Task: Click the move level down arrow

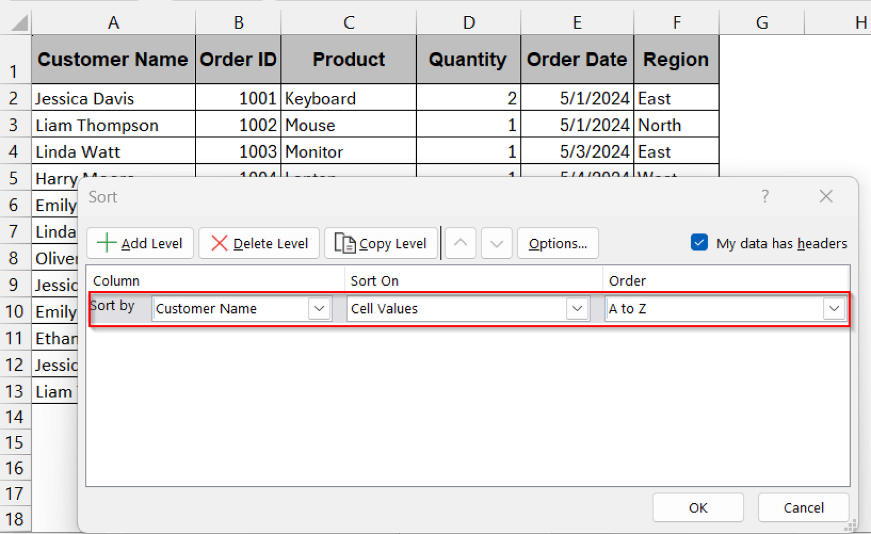Action: pos(496,243)
